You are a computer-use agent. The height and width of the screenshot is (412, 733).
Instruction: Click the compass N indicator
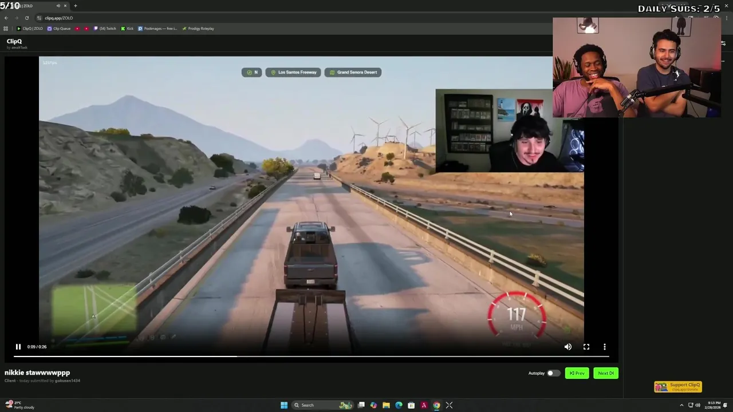[x=251, y=72]
